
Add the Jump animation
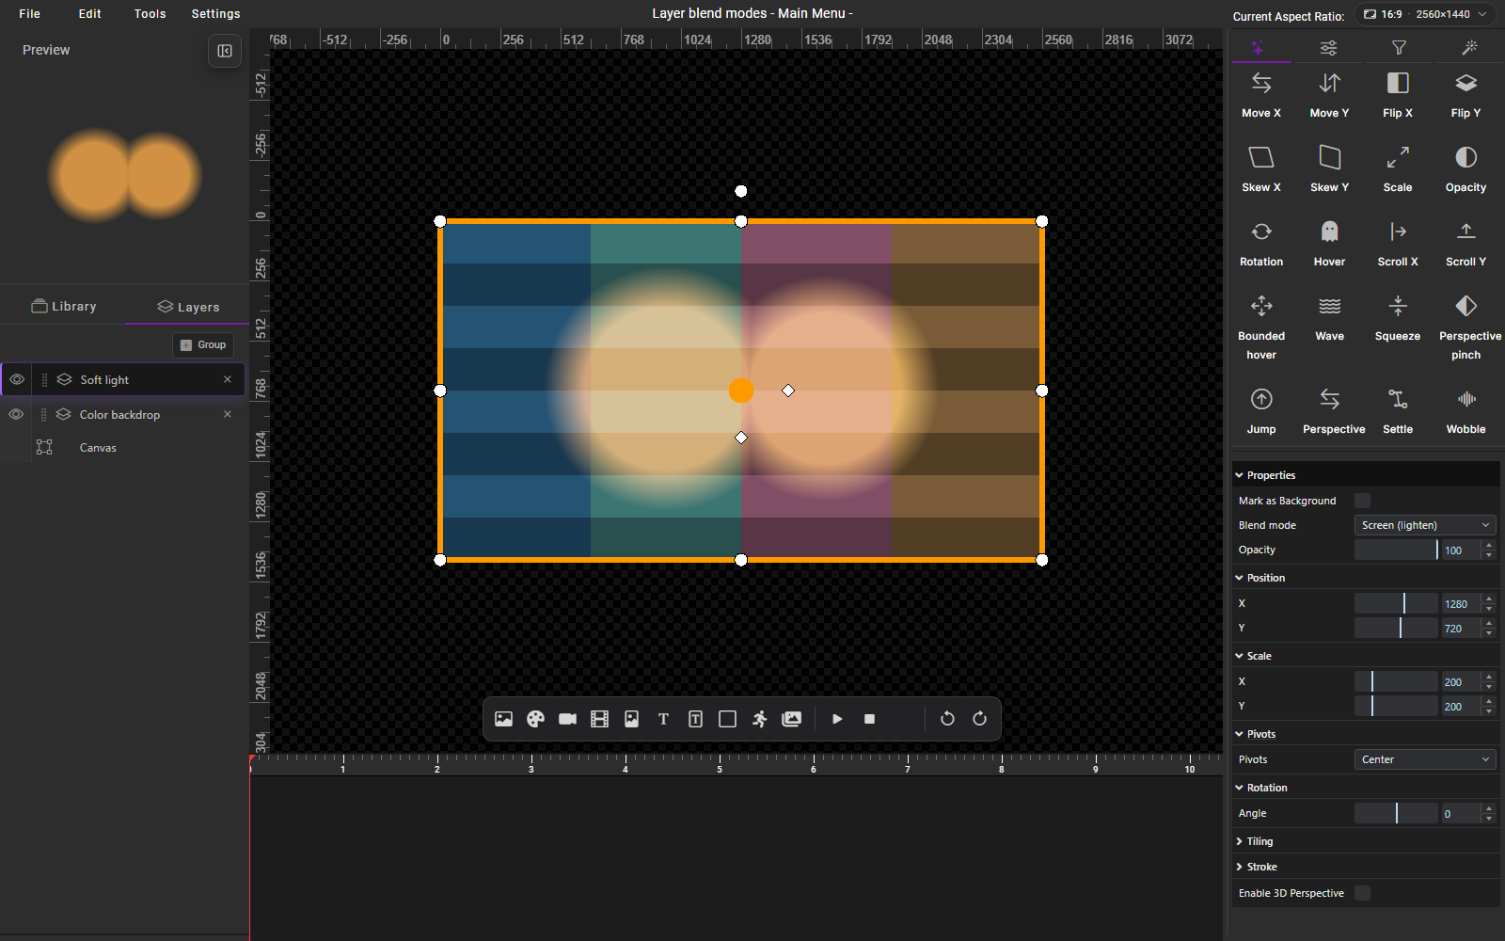click(1261, 411)
